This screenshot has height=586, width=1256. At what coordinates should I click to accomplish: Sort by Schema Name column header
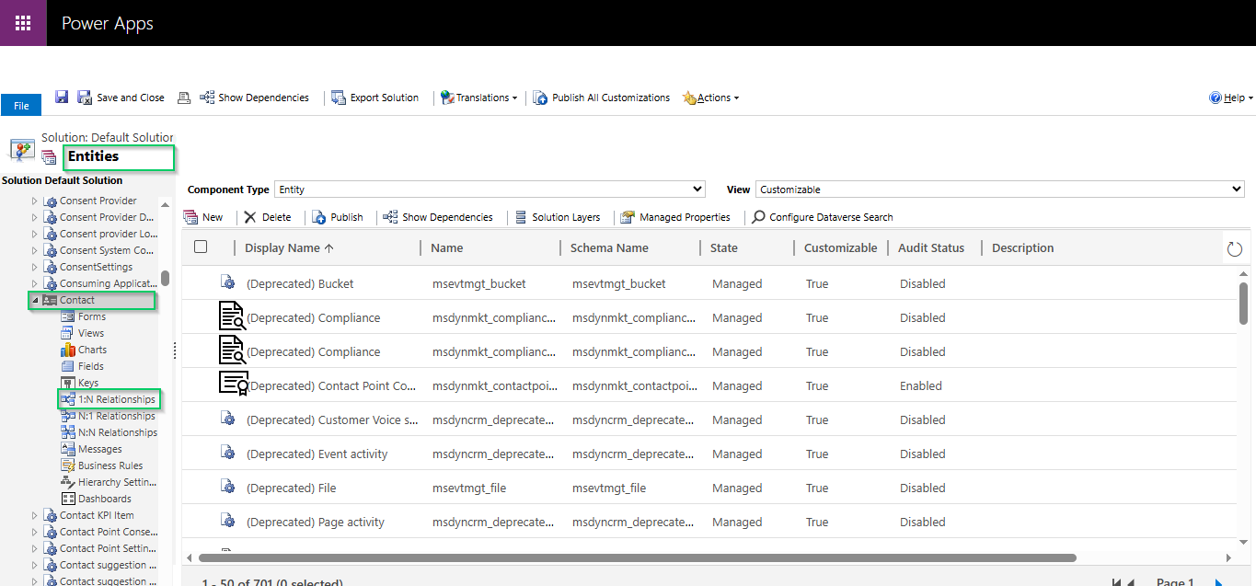pyautogui.click(x=609, y=247)
